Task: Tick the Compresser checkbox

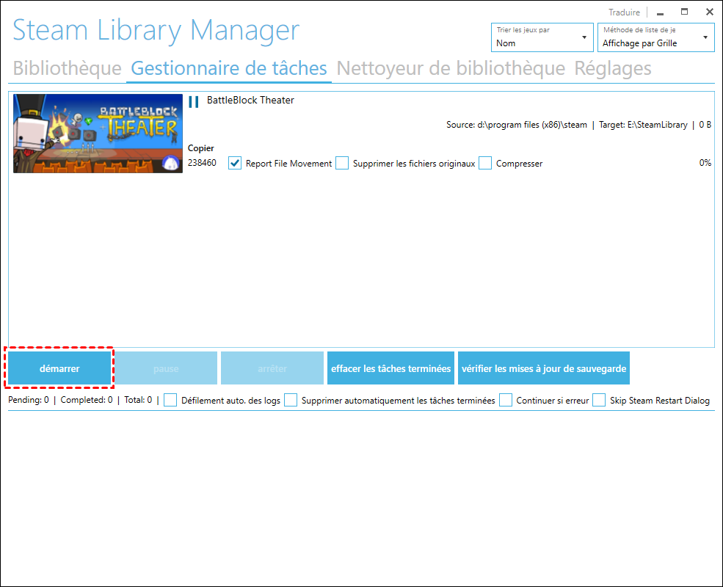Action: pos(485,163)
